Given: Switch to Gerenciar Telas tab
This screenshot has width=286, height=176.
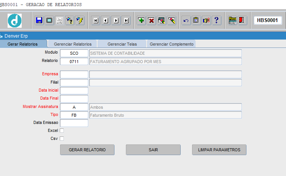Looking at the screenshot, I should (x=122, y=44).
